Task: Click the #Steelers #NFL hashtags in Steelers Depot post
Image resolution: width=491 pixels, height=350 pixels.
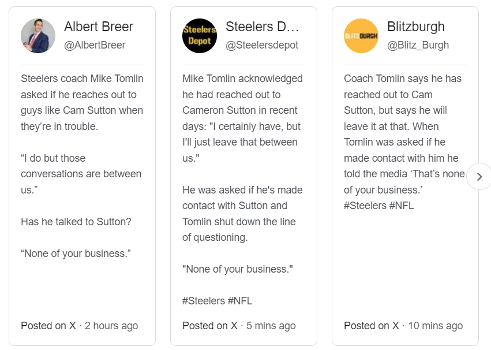Action: [x=218, y=301]
